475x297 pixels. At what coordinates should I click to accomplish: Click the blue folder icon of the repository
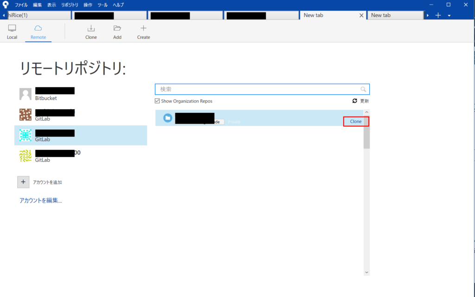click(167, 118)
